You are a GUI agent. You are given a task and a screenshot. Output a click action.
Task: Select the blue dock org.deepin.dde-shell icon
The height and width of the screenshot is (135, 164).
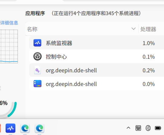[38, 84]
